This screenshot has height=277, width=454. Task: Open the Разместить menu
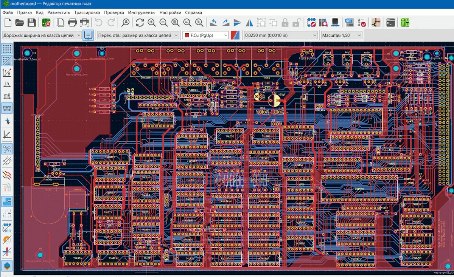click(x=59, y=12)
